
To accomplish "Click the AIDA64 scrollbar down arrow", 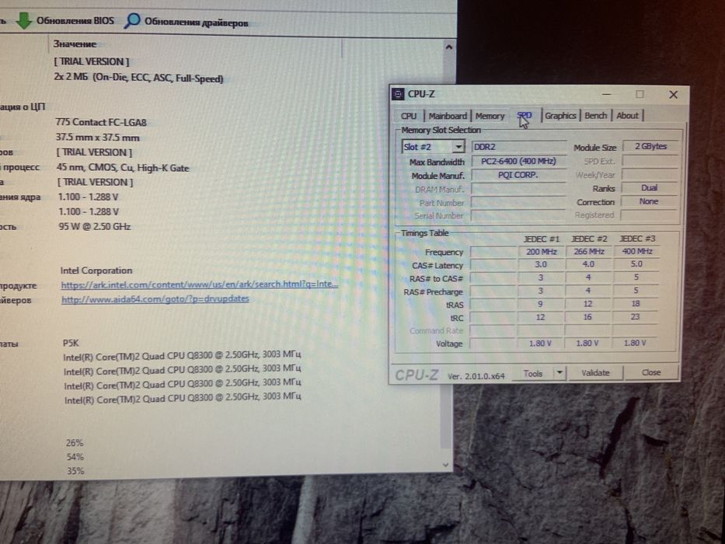I will (445, 465).
